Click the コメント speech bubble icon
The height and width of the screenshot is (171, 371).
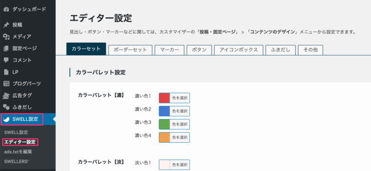tap(6, 60)
